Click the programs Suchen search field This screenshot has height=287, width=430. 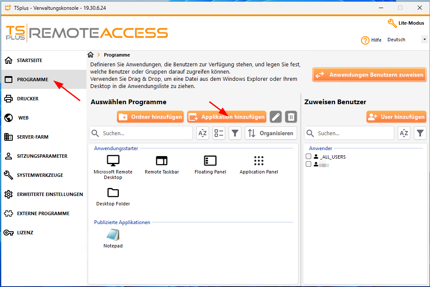[x=141, y=133]
